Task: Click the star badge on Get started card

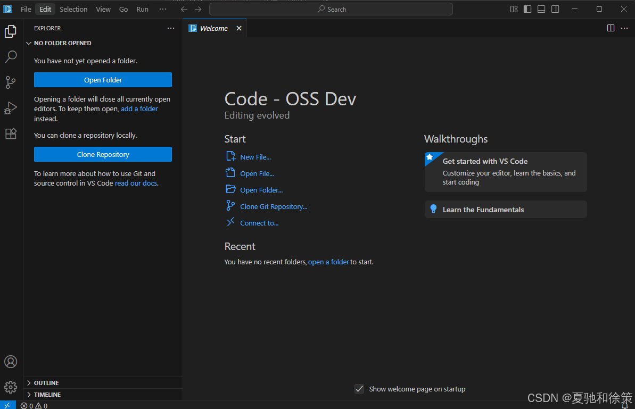Action: click(x=430, y=157)
